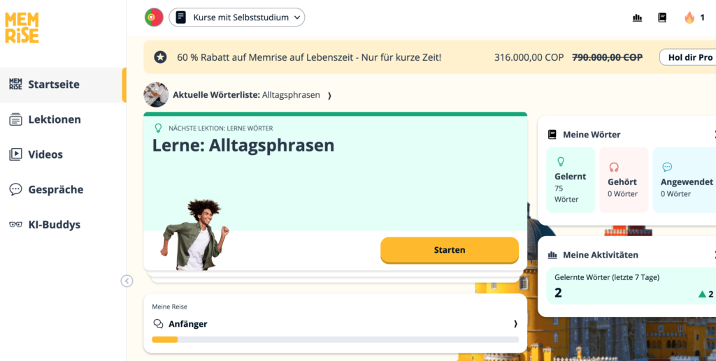Open the Portuguese flag language selector

pyautogui.click(x=154, y=17)
